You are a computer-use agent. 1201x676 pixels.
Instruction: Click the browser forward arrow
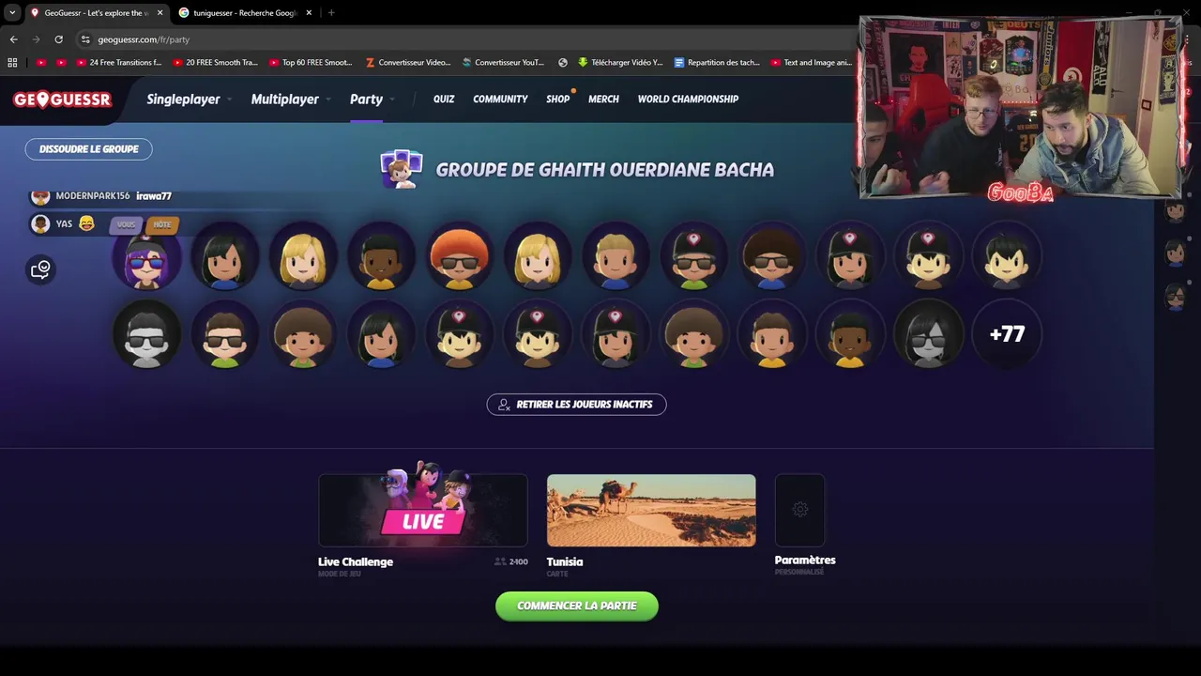[x=36, y=39]
